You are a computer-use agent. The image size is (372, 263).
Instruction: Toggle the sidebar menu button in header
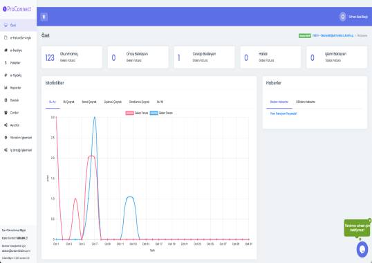pos(44,17)
